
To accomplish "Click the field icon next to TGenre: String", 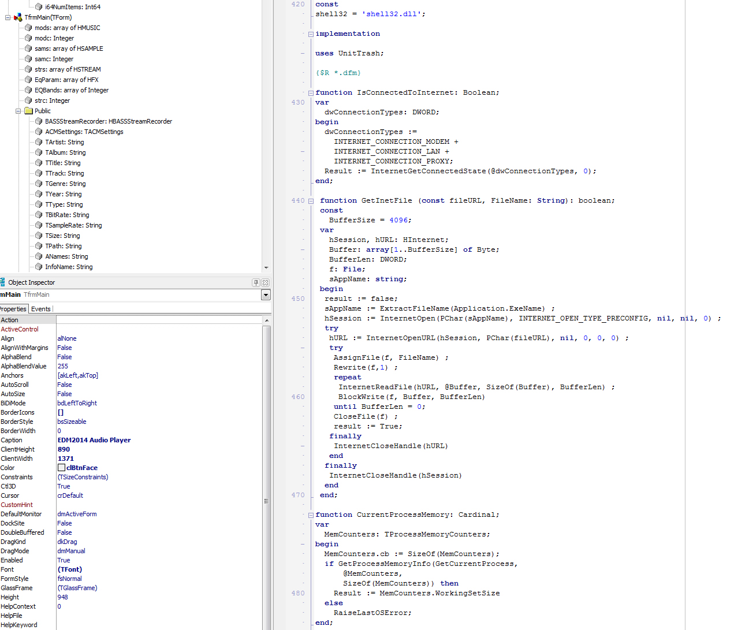I will [39, 184].
